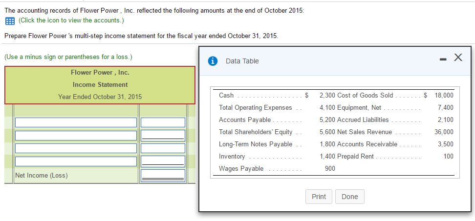Viewport: 475px width, 221px height.
Task: Click 'Total Shareholders' Equity' label
Action: click(256, 132)
